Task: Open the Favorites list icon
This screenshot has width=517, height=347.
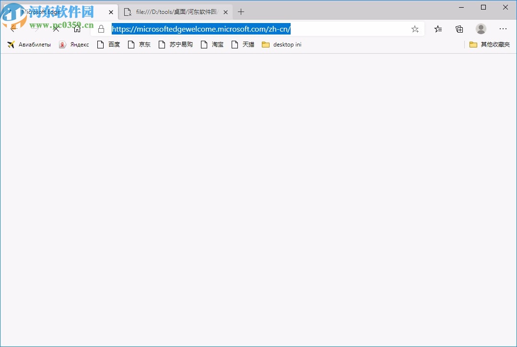Action: click(438, 29)
